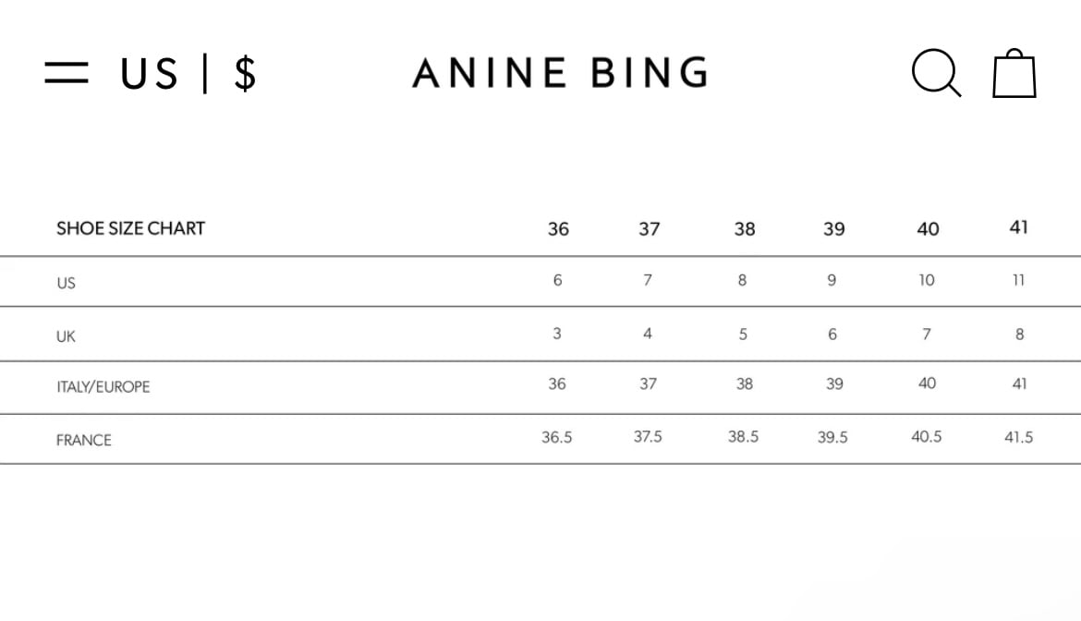Click the France 41.5 size cell
The width and height of the screenshot is (1081, 621).
(x=1018, y=437)
